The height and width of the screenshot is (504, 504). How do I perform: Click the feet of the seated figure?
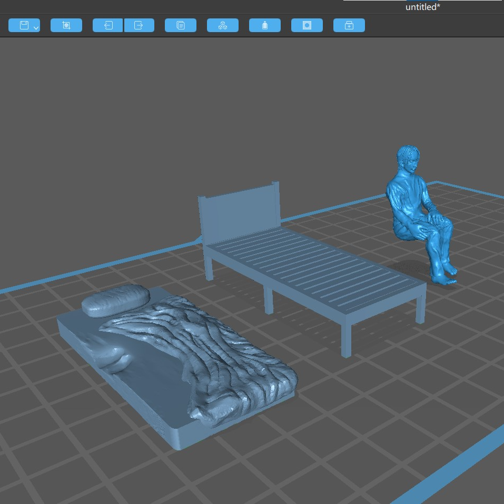pos(446,277)
